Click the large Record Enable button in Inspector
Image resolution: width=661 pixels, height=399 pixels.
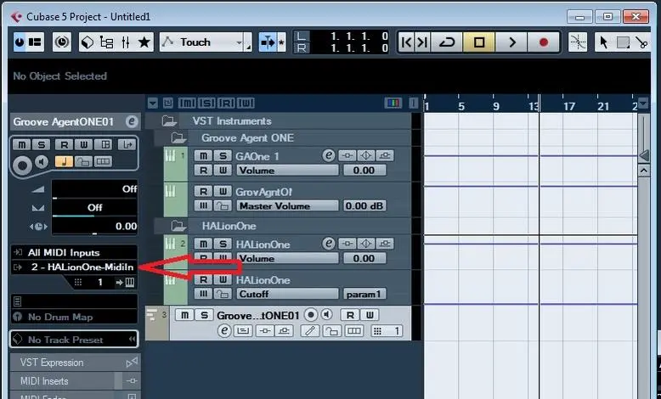(22, 166)
